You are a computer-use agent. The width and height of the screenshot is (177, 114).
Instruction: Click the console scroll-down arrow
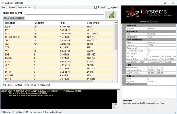[119, 108]
